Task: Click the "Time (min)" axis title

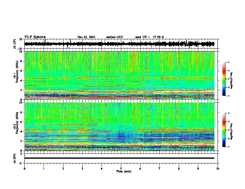Action: 124,171
